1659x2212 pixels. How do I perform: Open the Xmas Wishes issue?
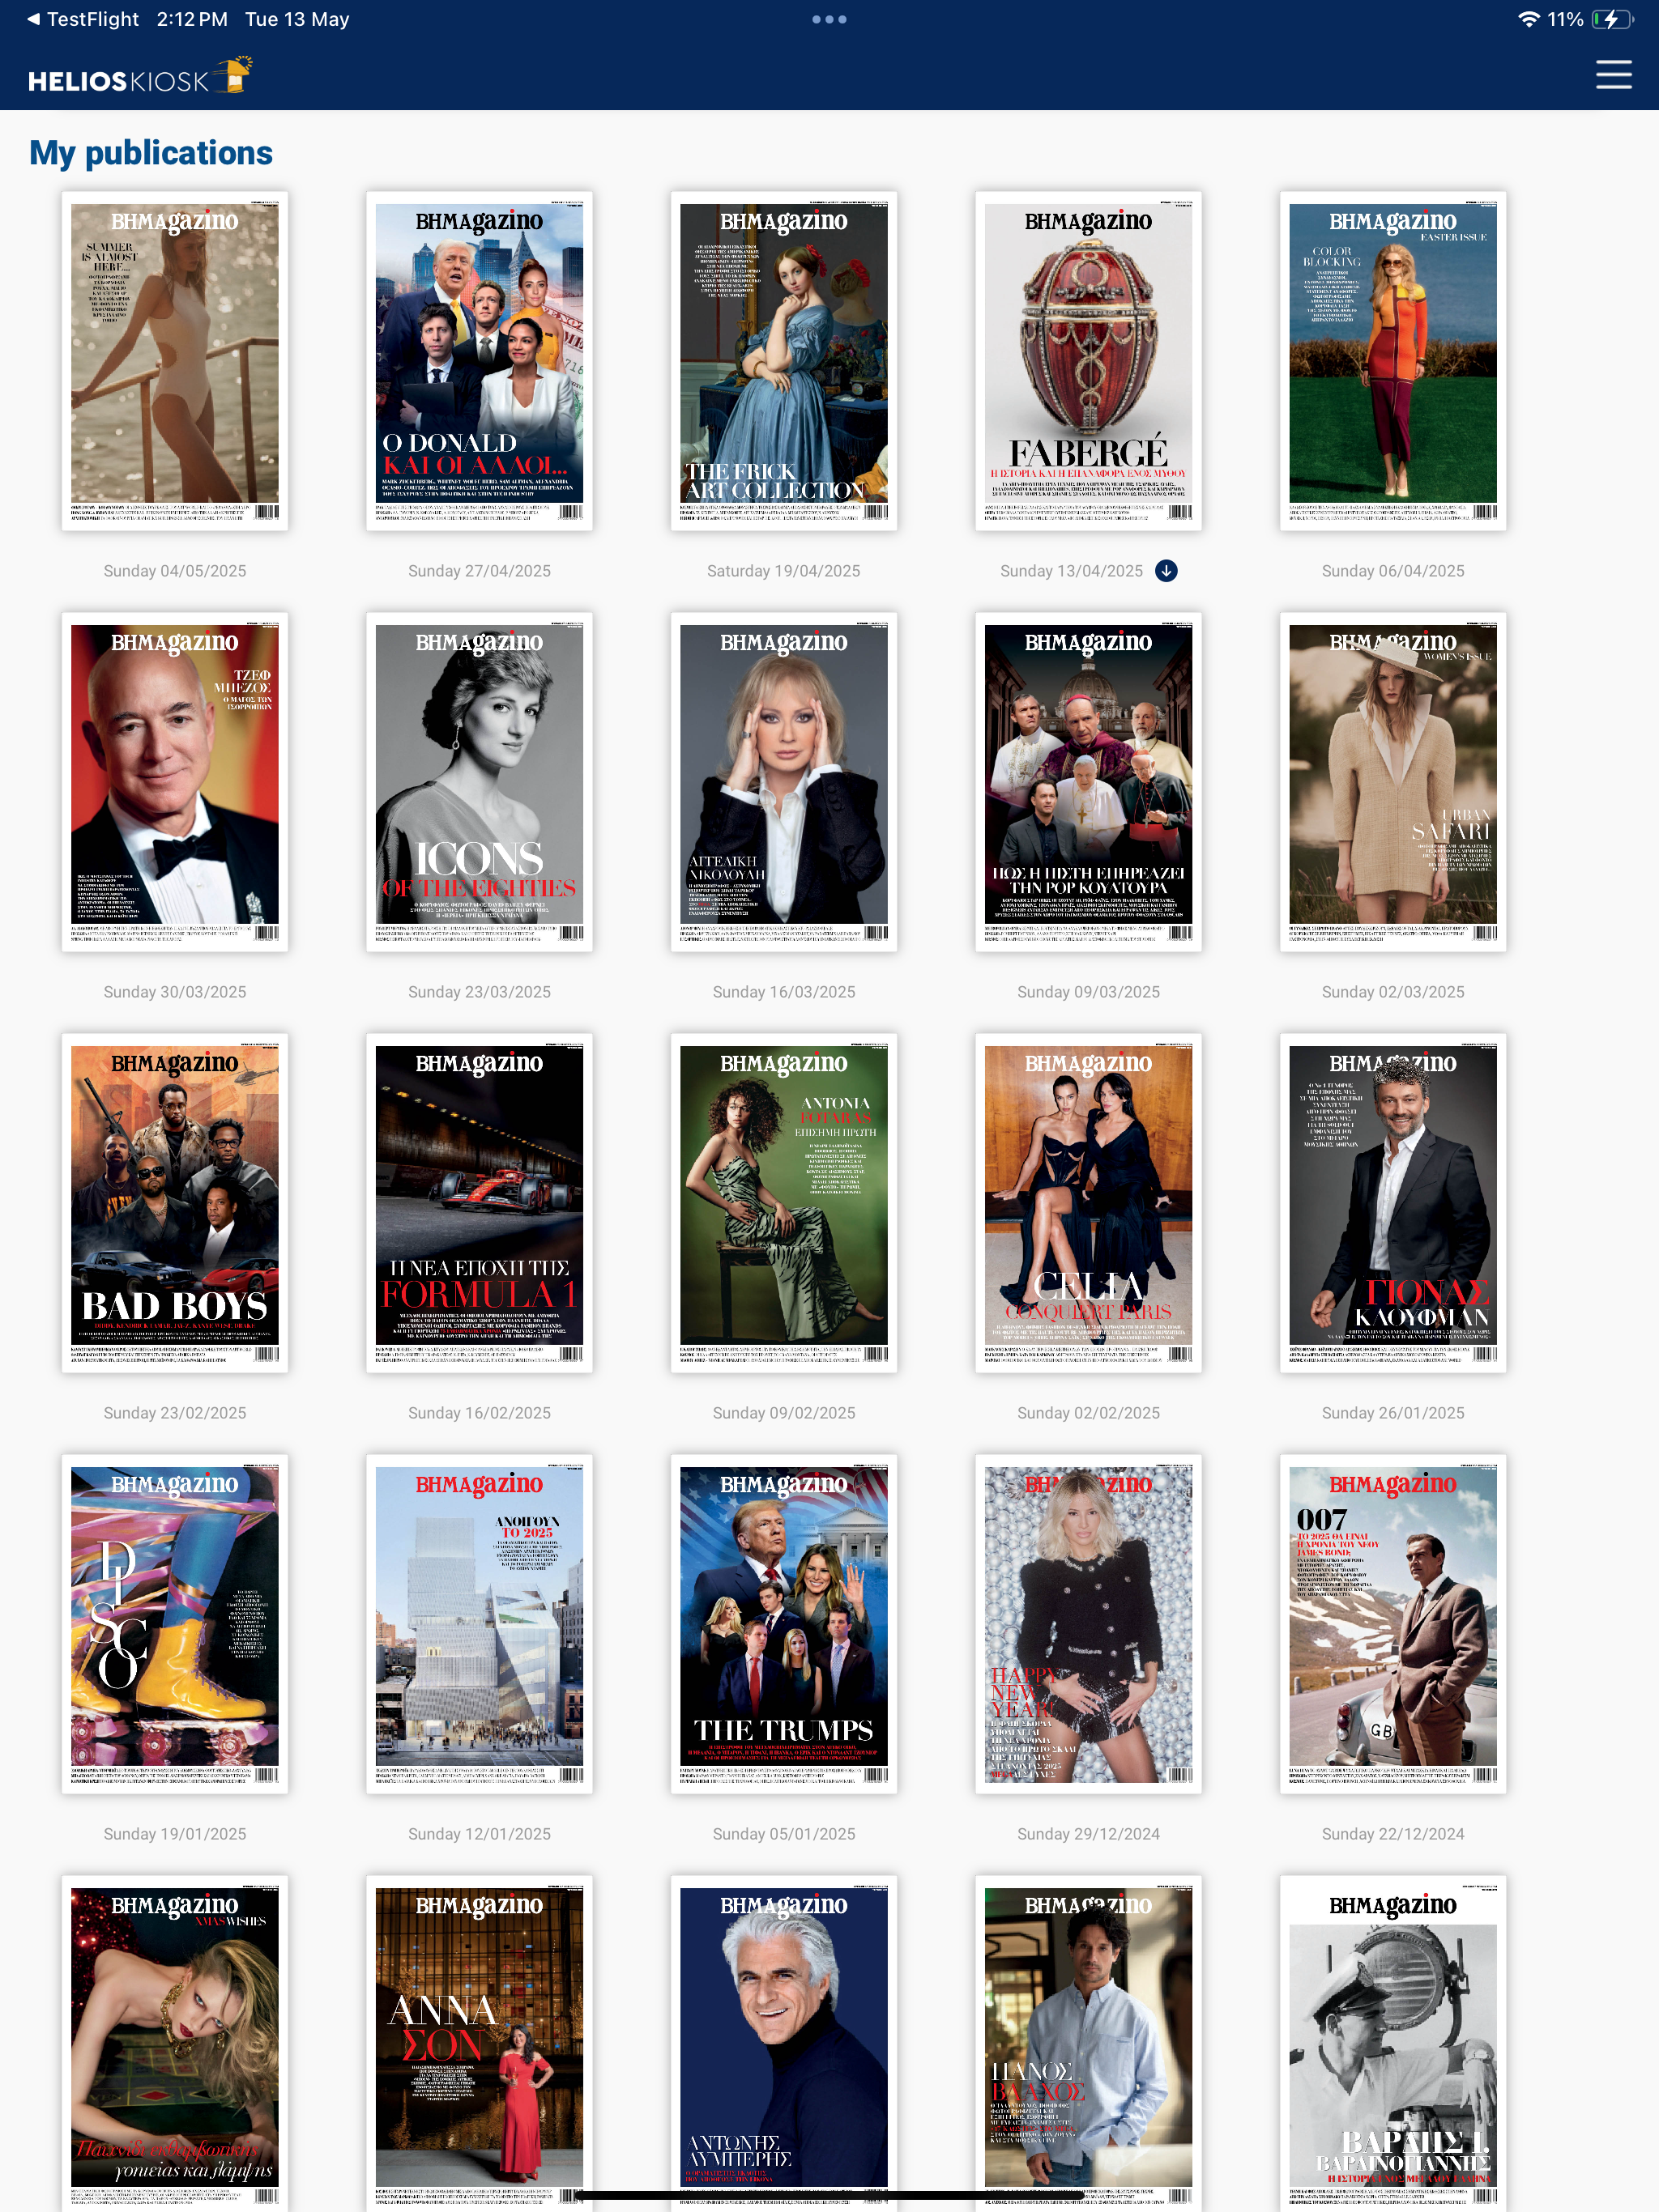tap(175, 2043)
